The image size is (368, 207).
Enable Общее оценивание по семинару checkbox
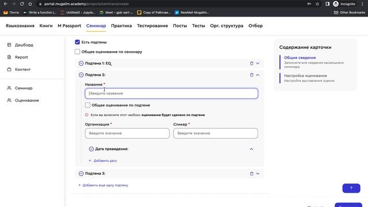click(x=77, y=52)
